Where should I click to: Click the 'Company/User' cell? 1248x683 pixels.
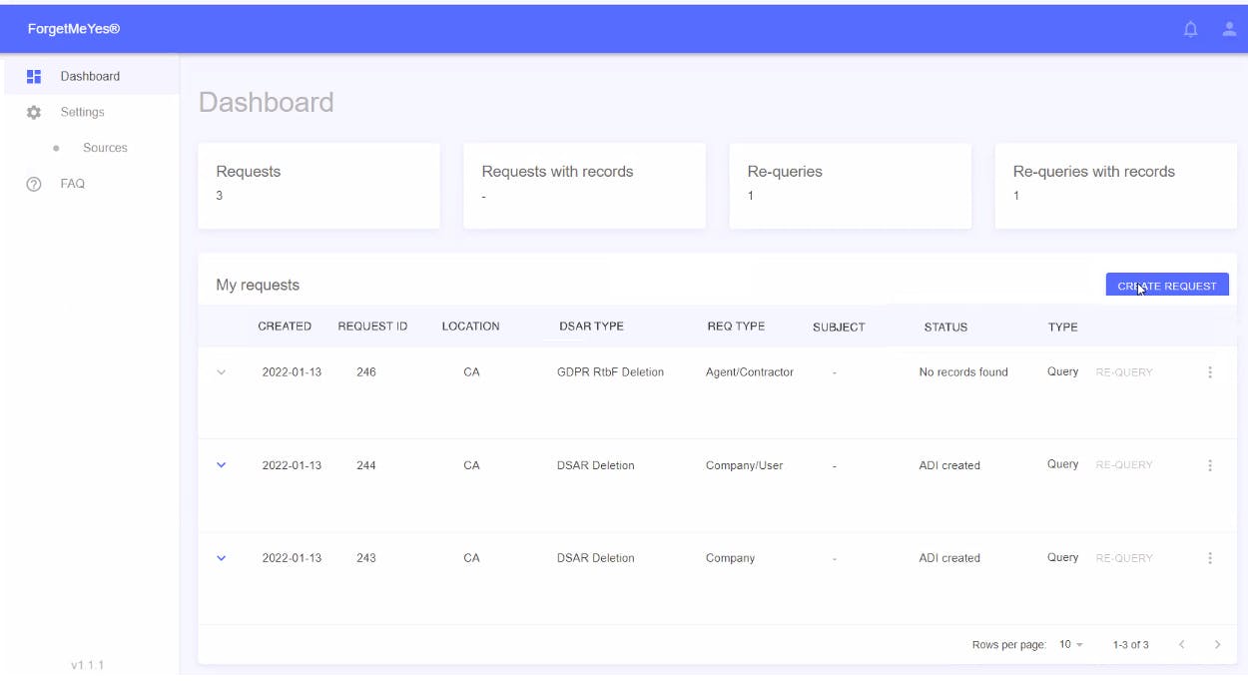744,465
